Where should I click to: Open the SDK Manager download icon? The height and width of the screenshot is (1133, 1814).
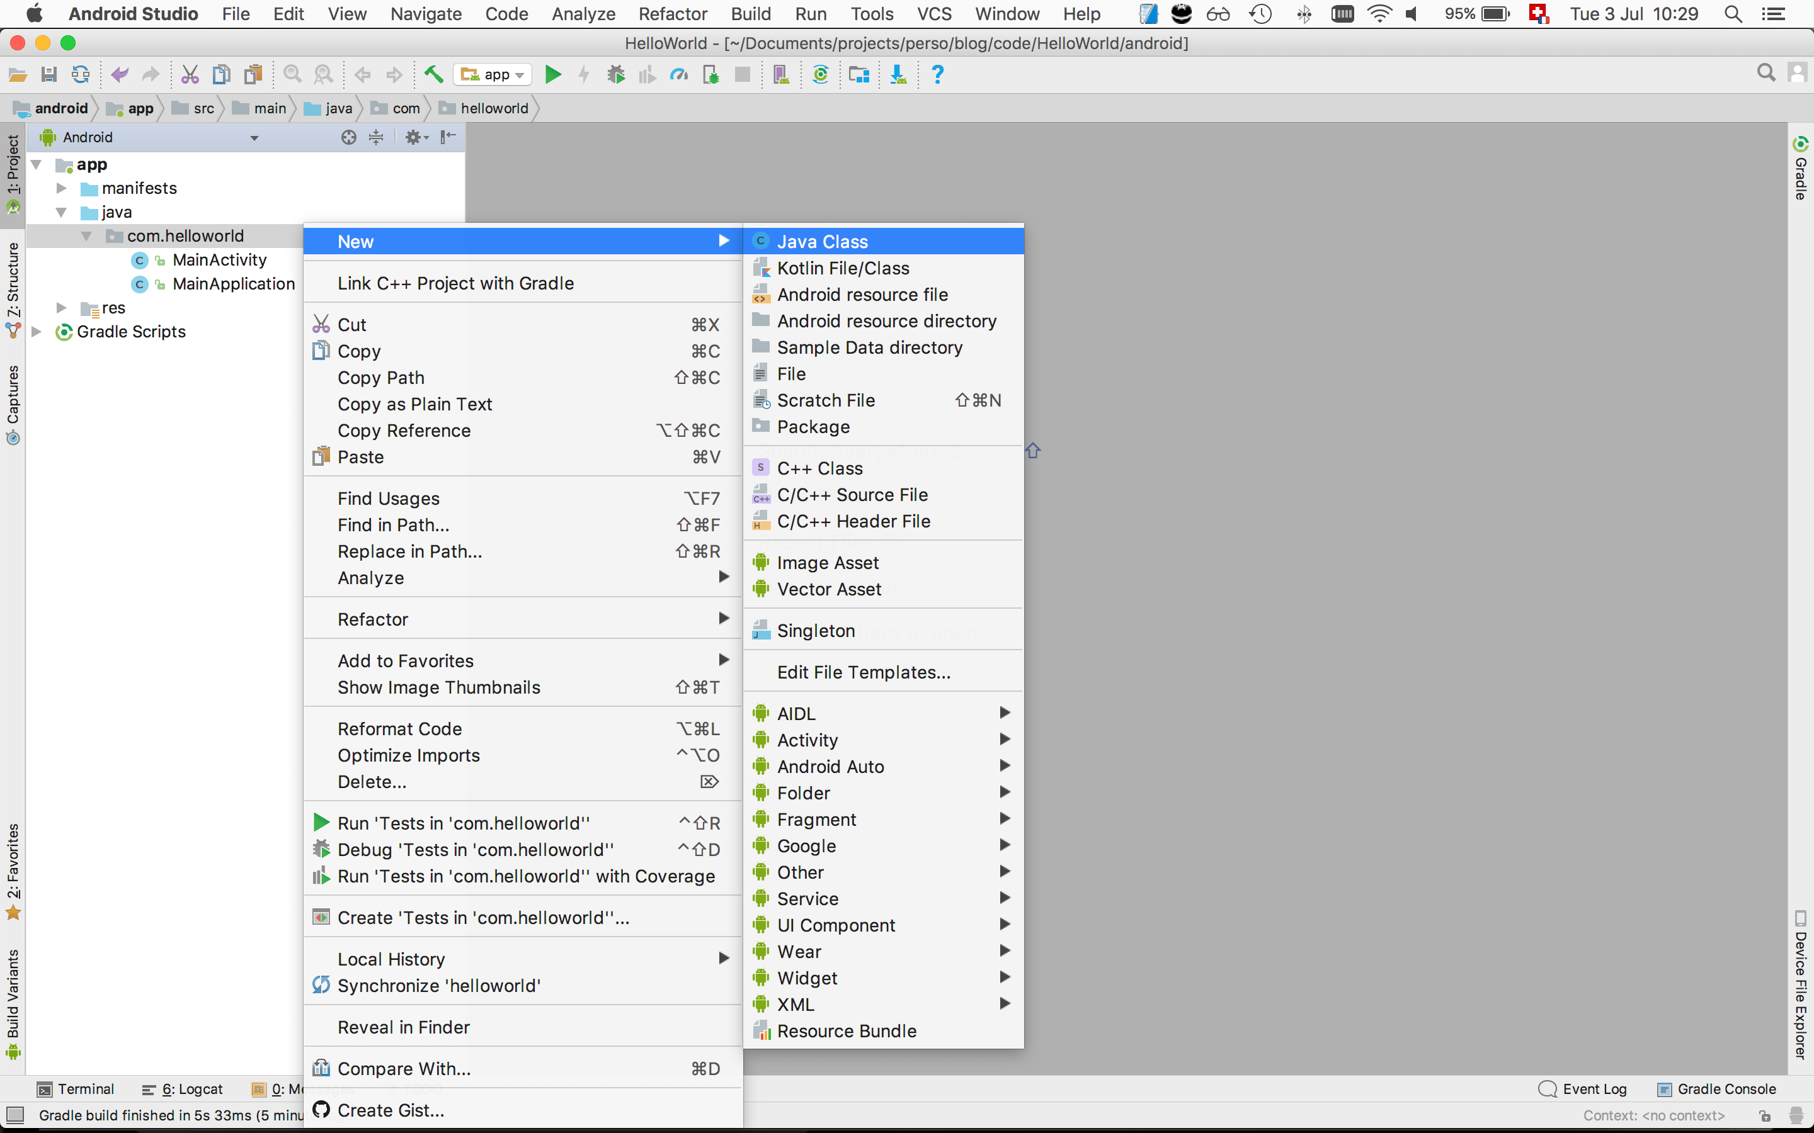tap(898, 74)
